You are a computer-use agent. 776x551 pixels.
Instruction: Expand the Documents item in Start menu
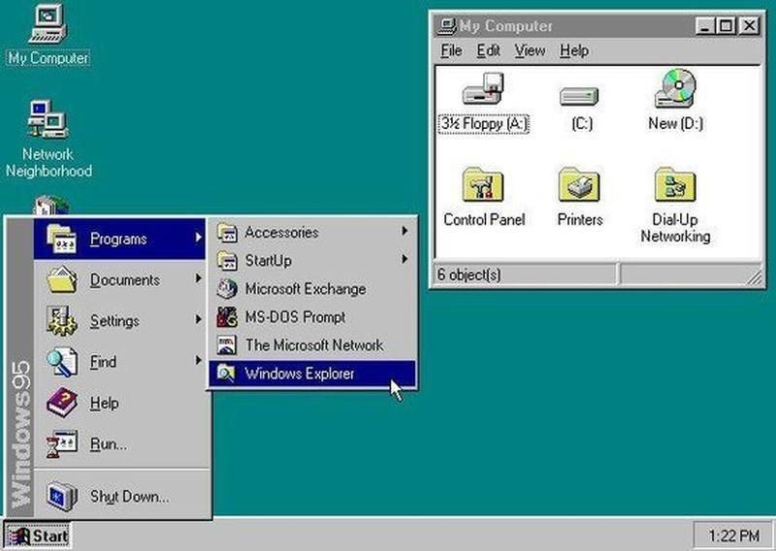coord(124,280)
